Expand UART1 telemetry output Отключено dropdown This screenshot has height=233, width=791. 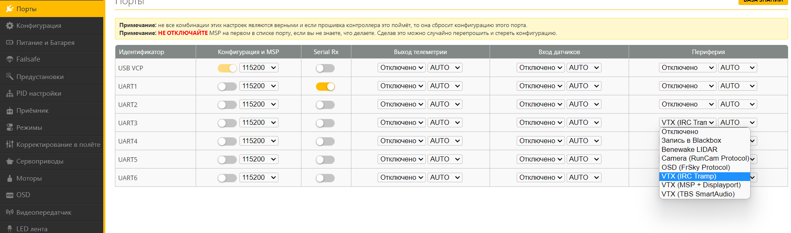[x=401, y=86]
